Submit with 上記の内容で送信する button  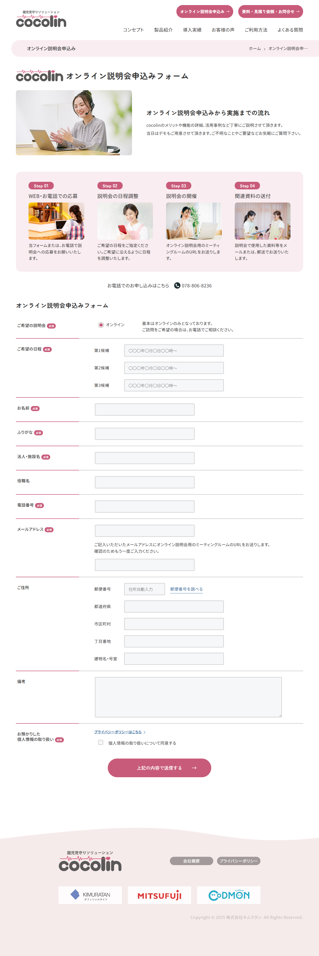pyautogui.click(x=159, y=768)
